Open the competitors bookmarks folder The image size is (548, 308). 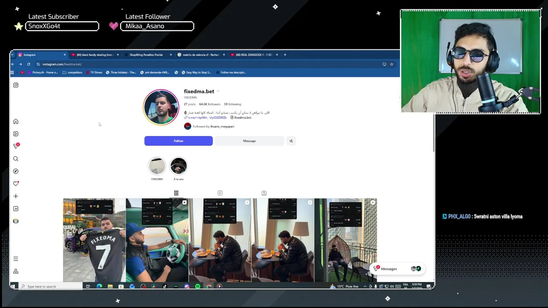pos(72,72)
